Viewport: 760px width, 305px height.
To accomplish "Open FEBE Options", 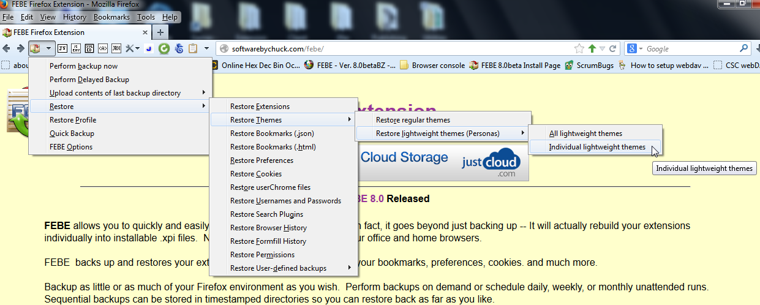I will [121, 147].
